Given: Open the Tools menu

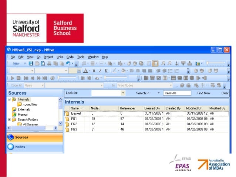Looking at the screenshot, I should click(81, 57).
